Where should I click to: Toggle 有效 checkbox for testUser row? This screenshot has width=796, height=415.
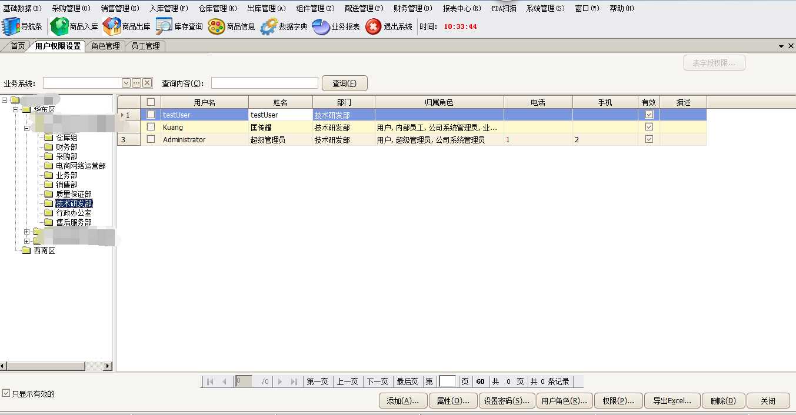(650, 115)
